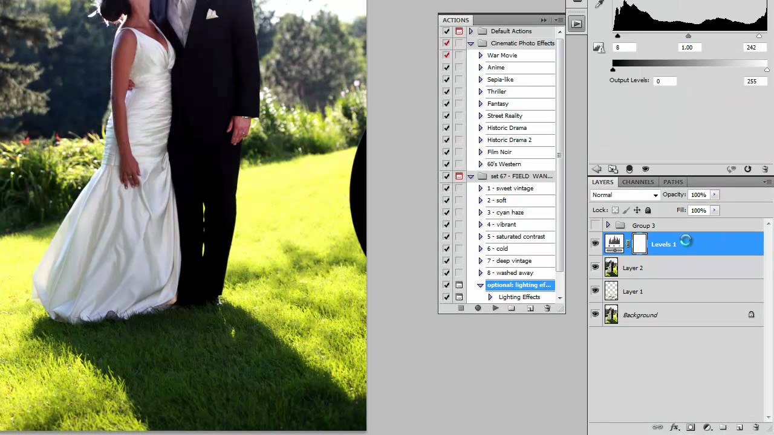Lock transparent pixels icon
The width and height of the screenshot is (774, 435).
[x=616, y=210]
